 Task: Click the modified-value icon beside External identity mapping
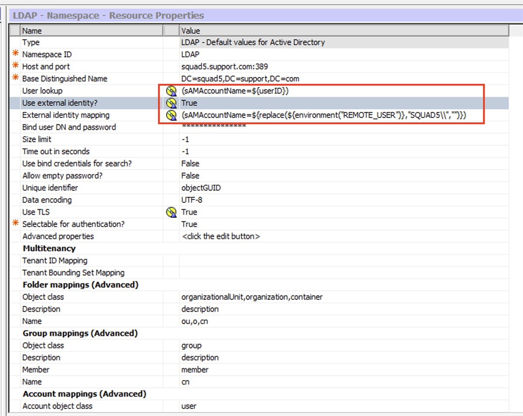coord(171,116)
